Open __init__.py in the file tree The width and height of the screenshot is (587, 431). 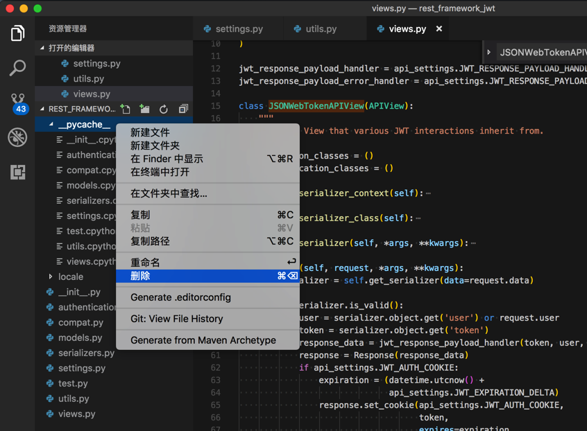tap(79, 292)
